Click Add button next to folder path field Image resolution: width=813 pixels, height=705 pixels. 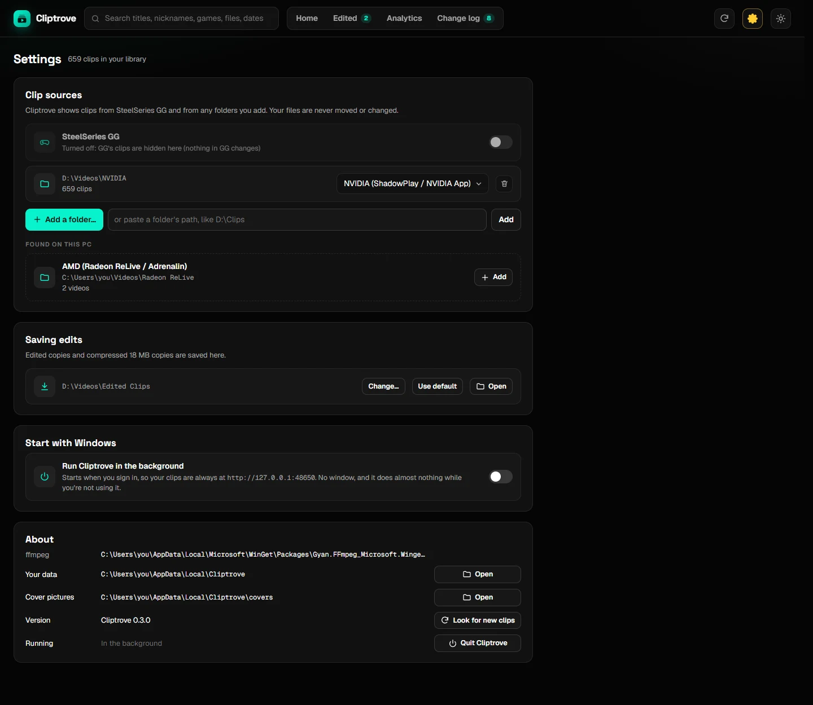[x=506, y=220]
